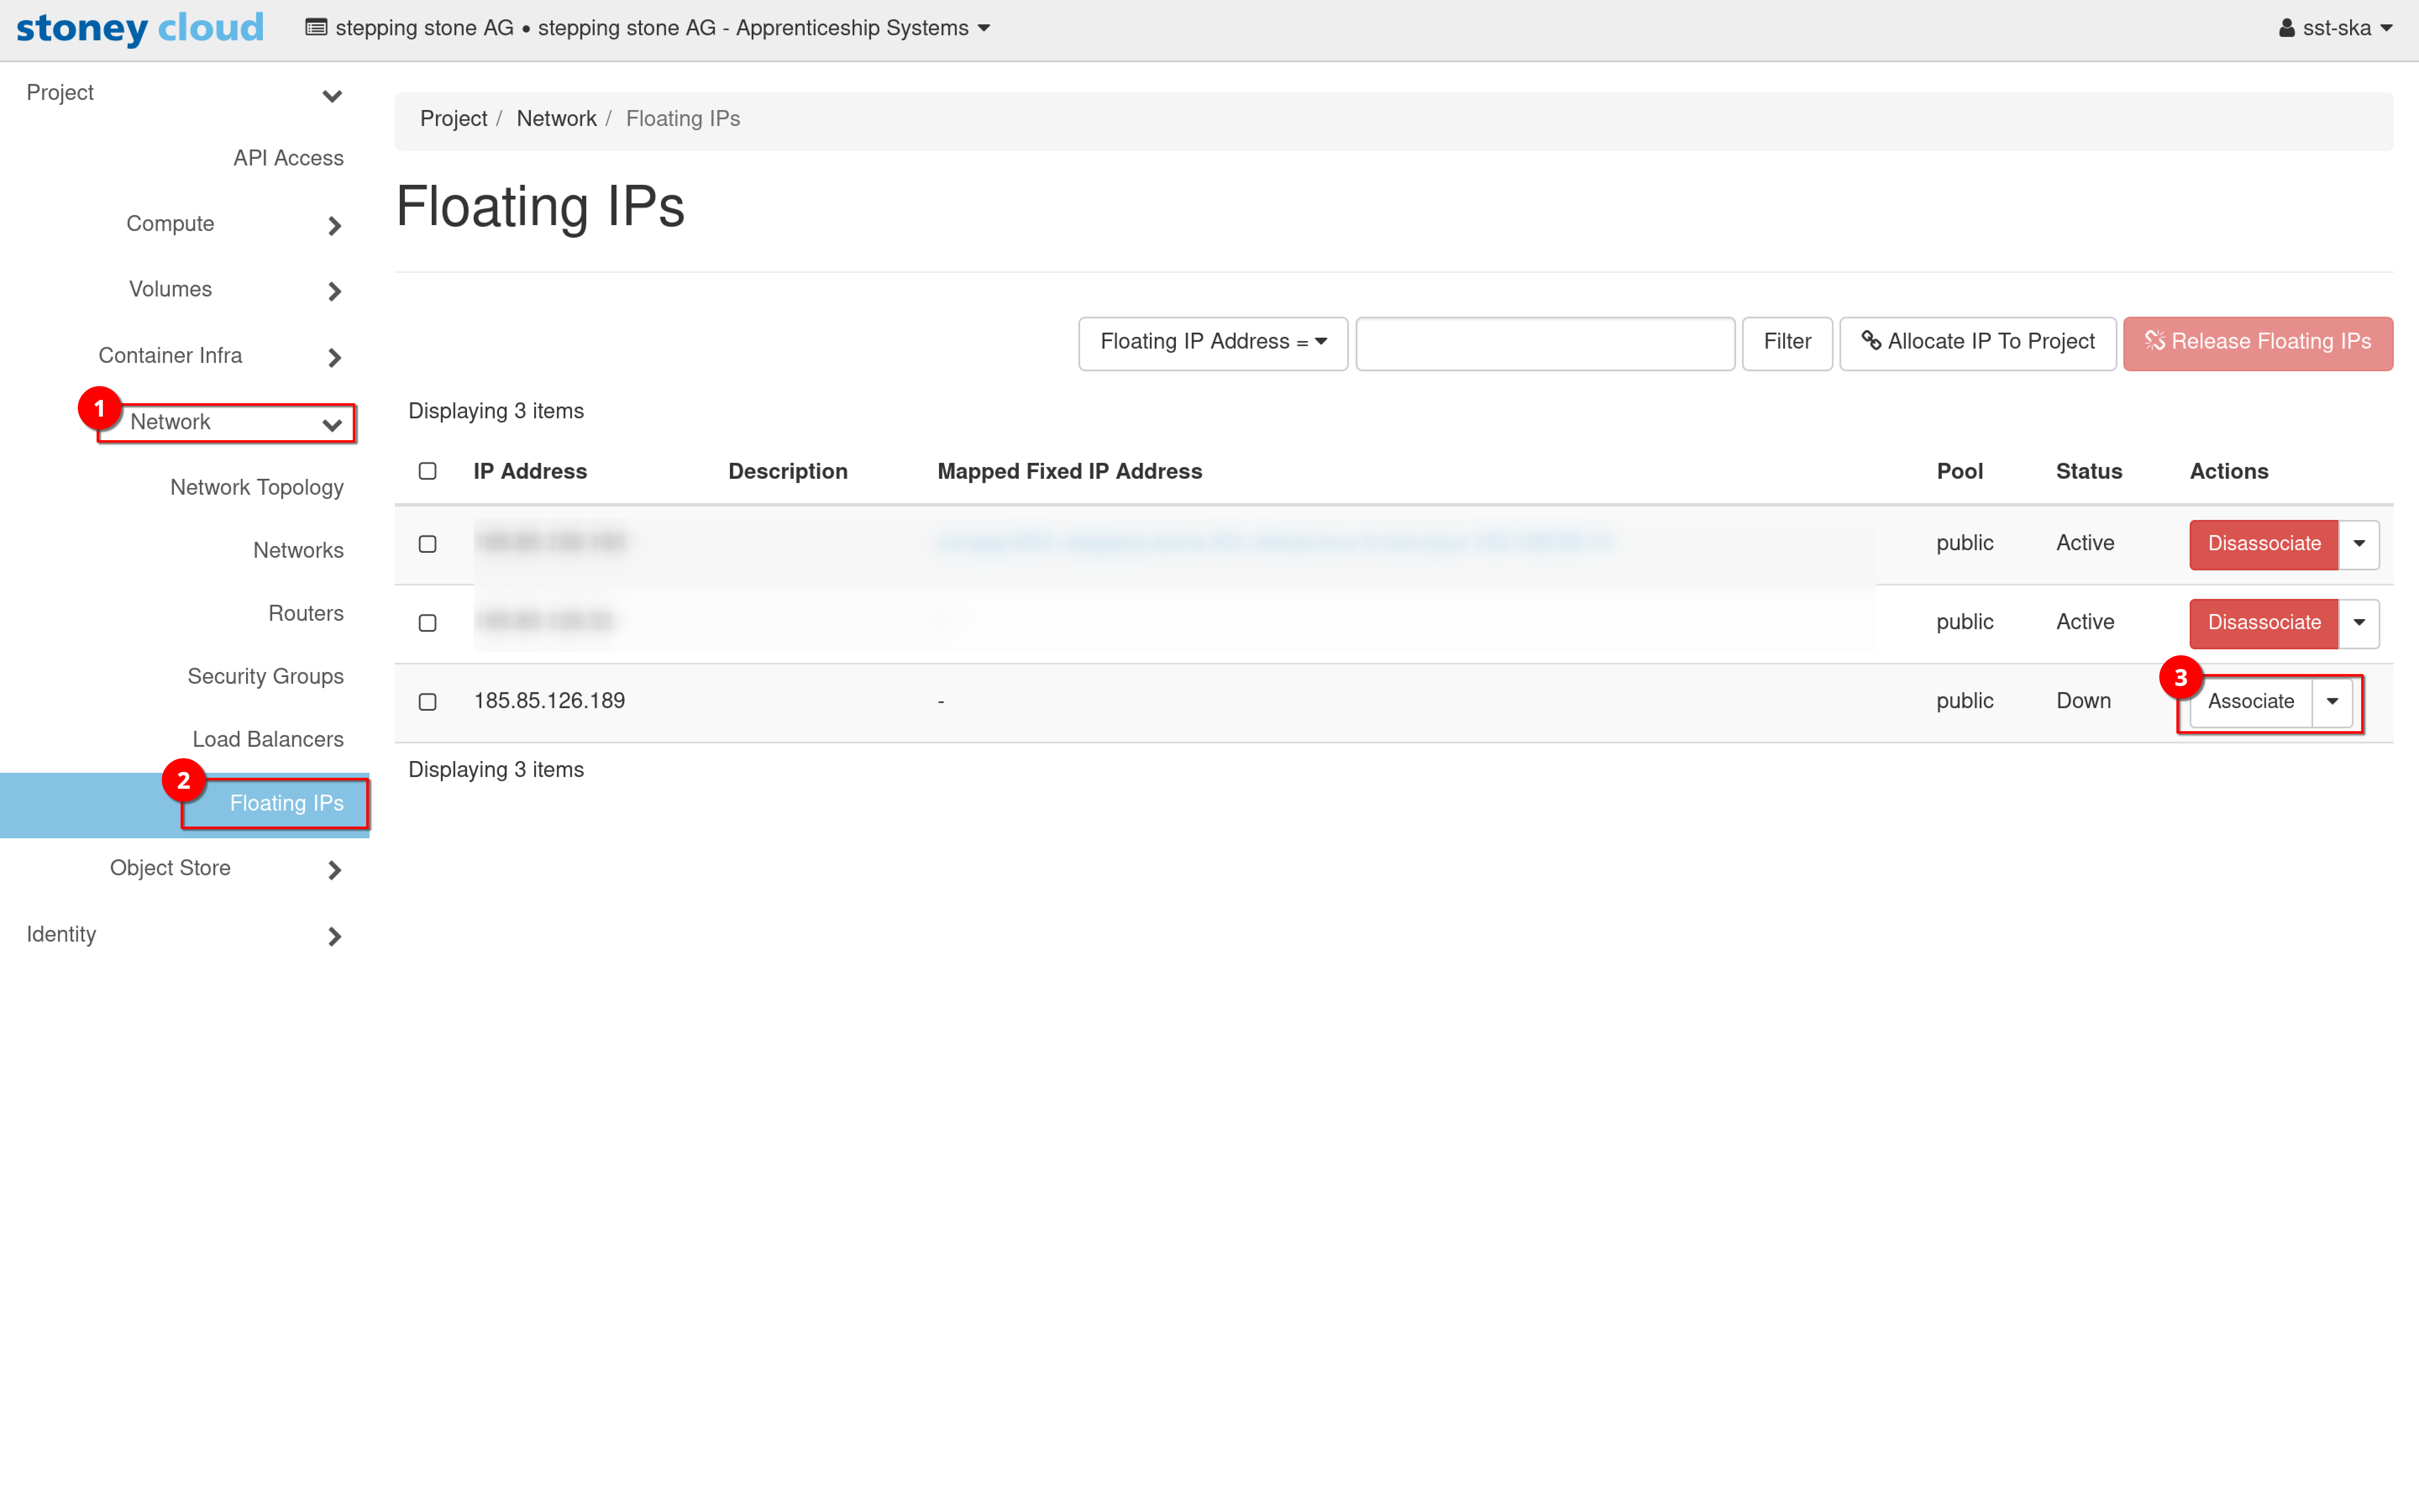
Task: Go to Network Topology page
Action: [257, 487]
